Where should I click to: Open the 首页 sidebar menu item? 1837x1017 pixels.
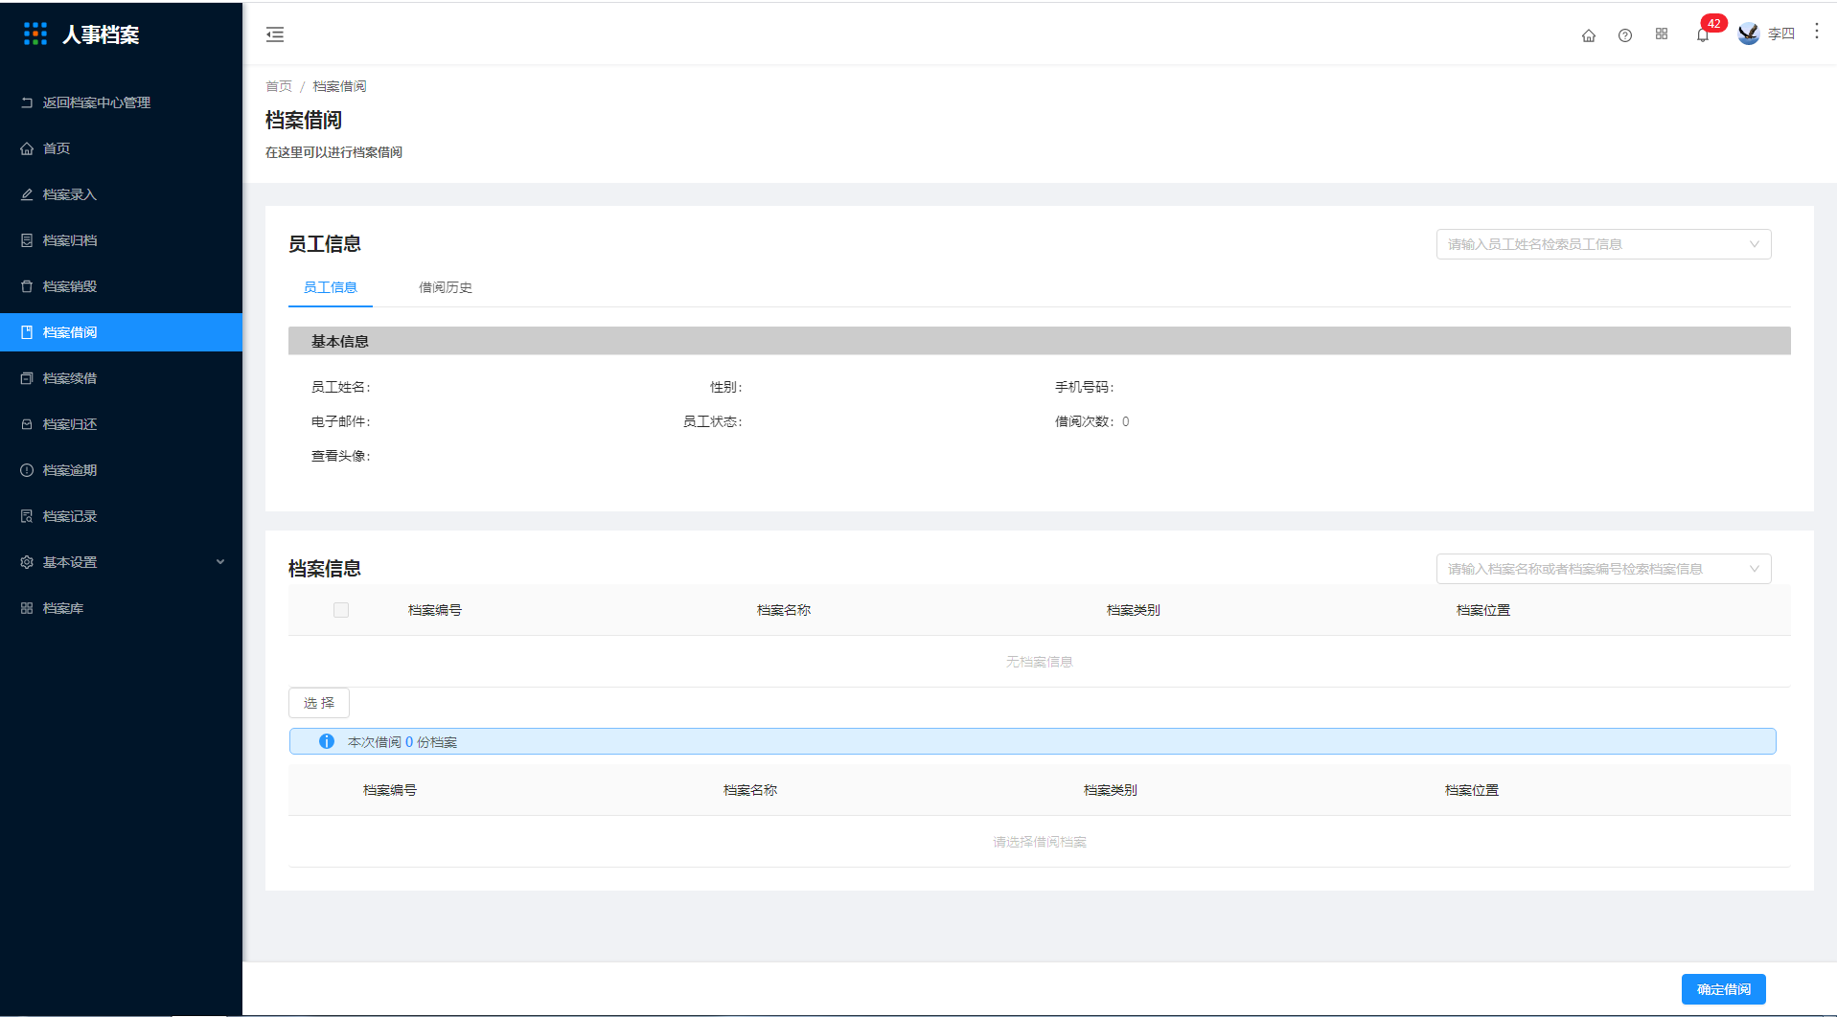[x=121, y=148]
